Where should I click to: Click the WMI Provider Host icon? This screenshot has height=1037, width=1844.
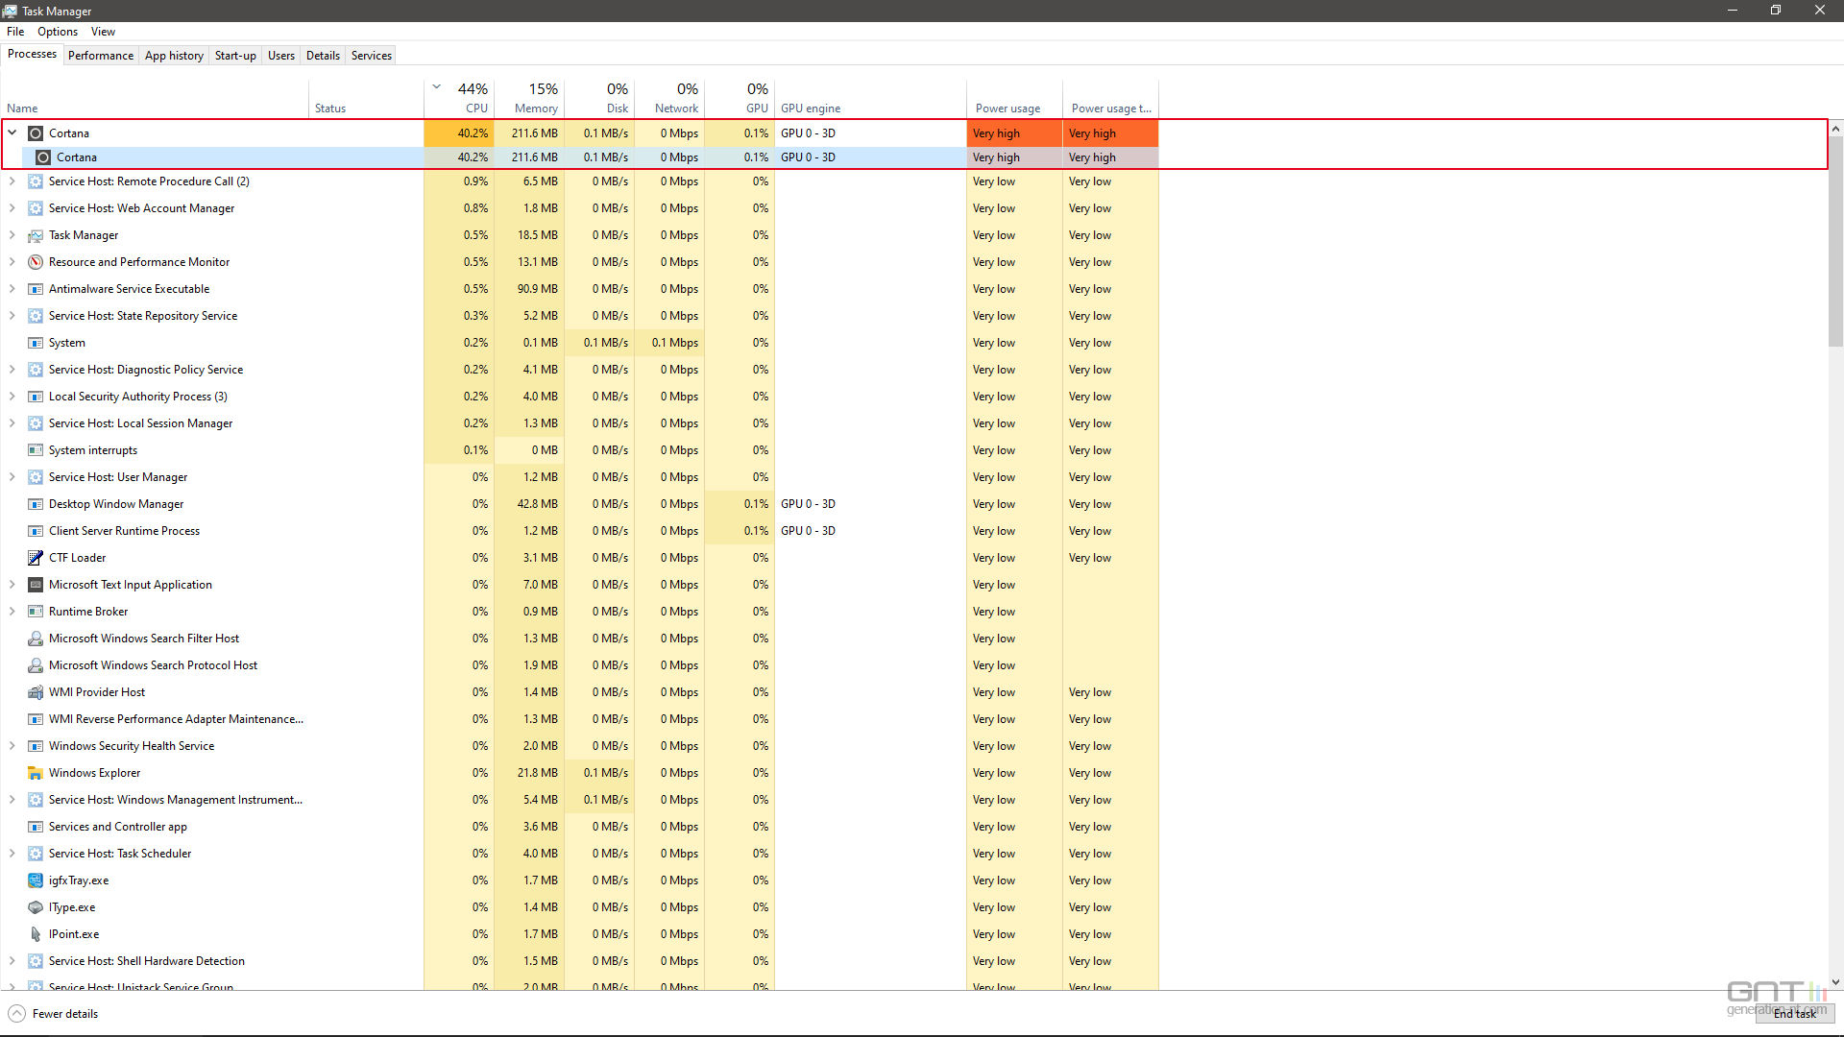coord(36,692)
